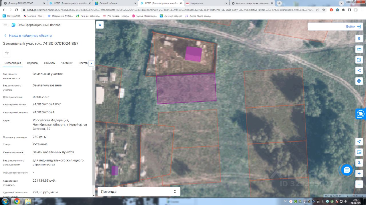Click cadastral number 74:30:0701024:857 value
The width and height of the screenshot is (366, 205).
(x=47, y=104)
